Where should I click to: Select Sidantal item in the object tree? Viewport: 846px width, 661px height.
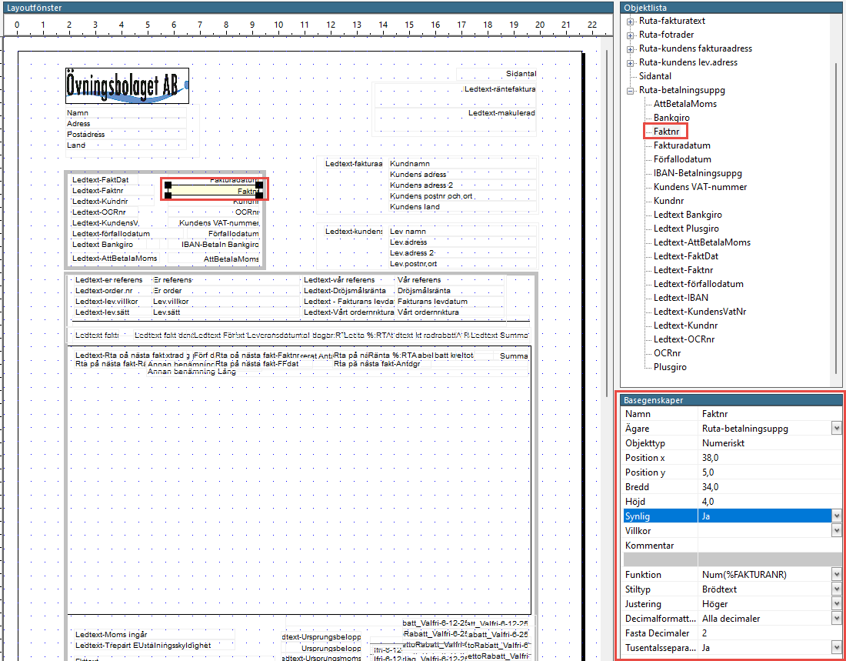654,76
